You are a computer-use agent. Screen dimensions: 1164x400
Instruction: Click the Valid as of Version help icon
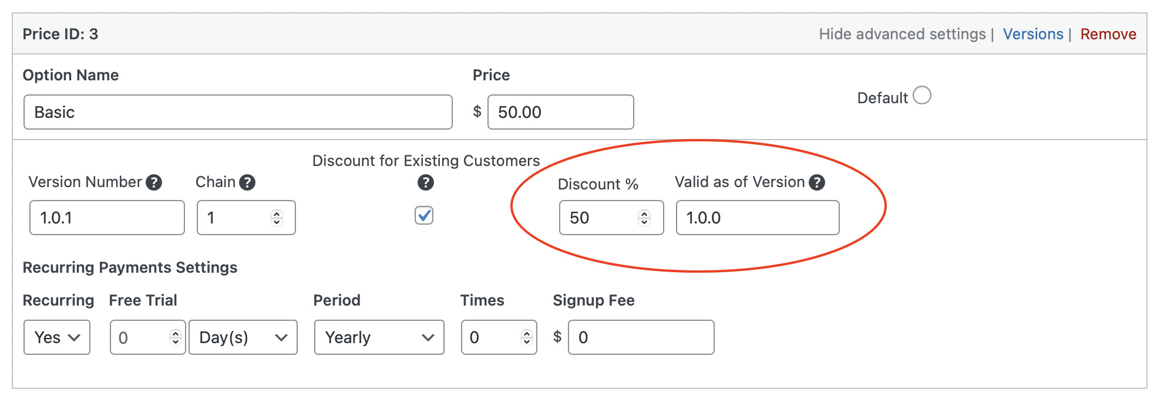point(817,182)
